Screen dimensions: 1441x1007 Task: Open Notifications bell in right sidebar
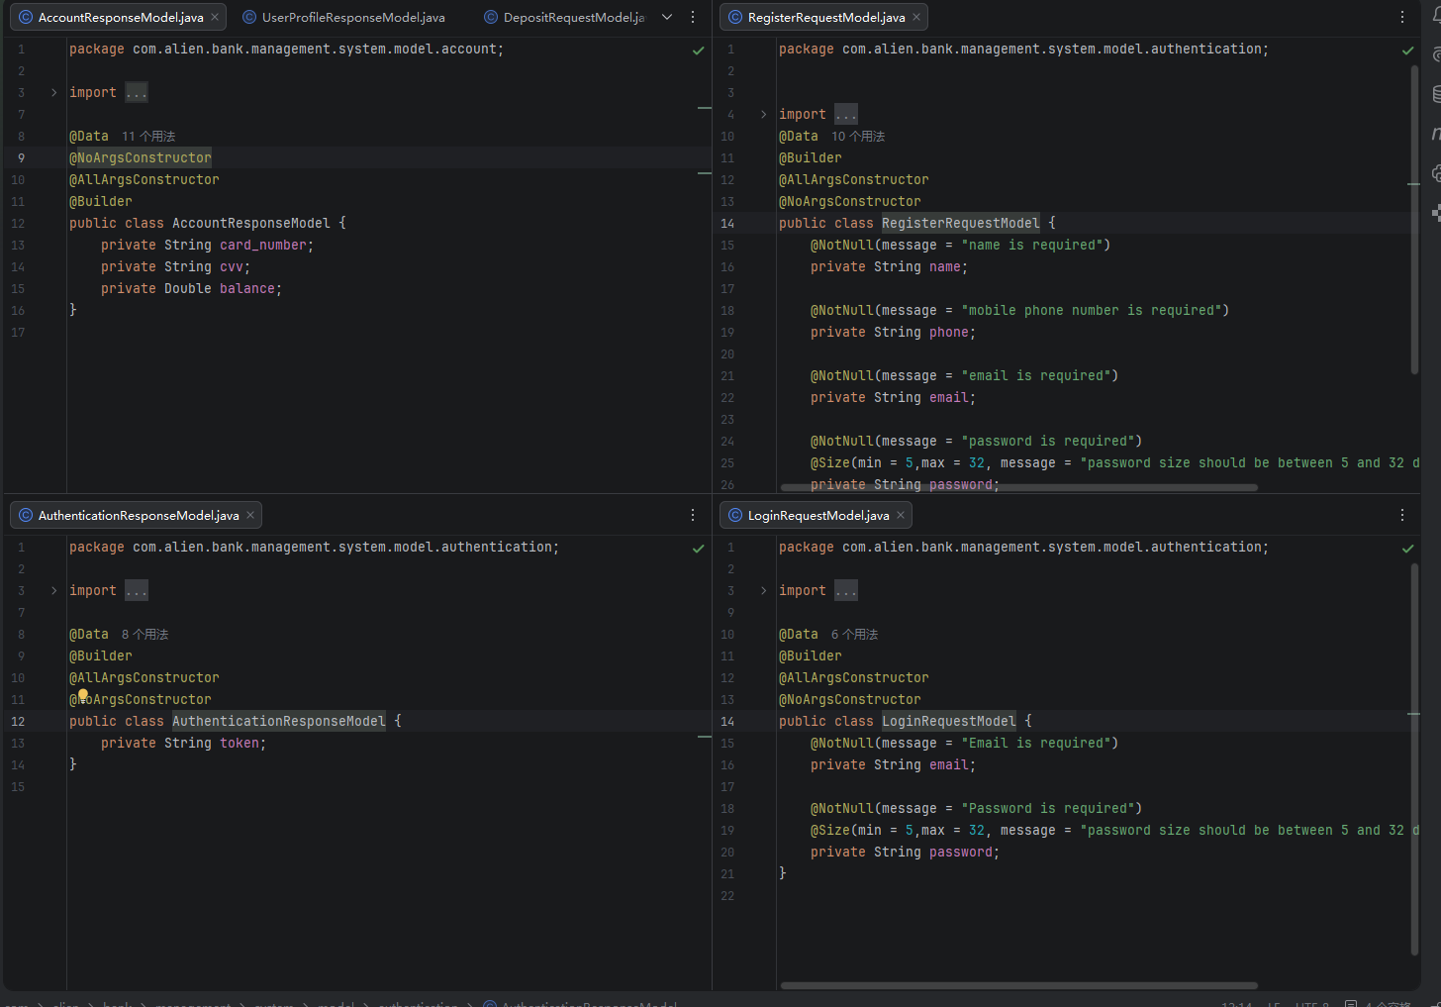point(1436,16)
